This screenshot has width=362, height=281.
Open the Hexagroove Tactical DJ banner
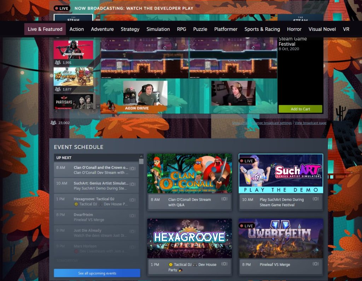[x=189, y=238]
